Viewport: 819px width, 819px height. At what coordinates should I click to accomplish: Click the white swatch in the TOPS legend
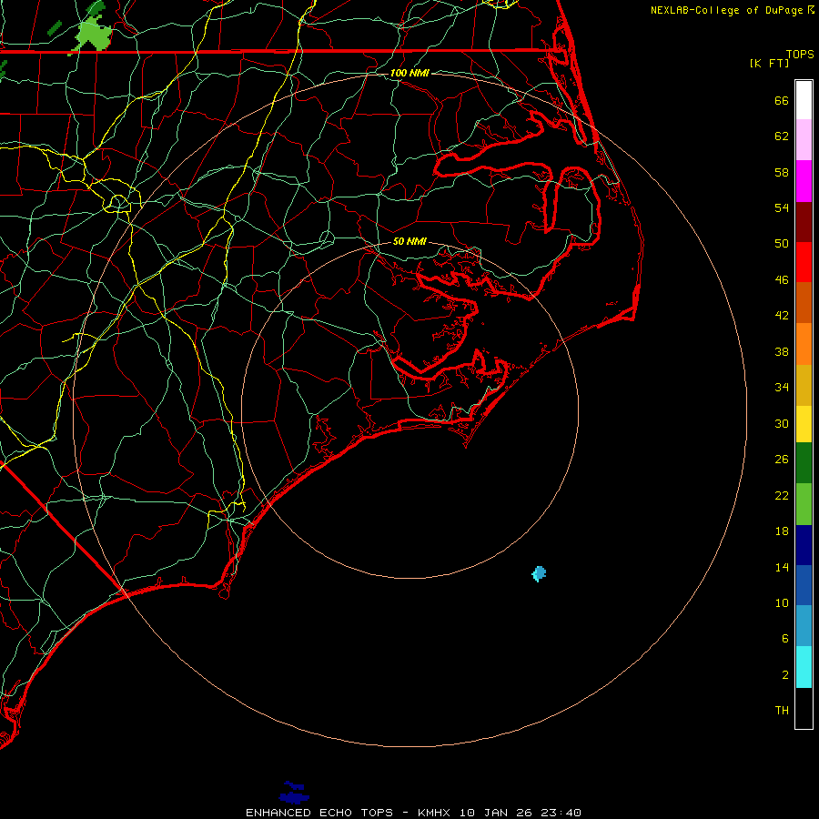[x=804, y=100]
